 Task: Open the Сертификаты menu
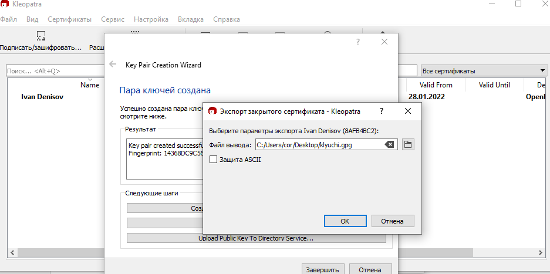point(69,19)
